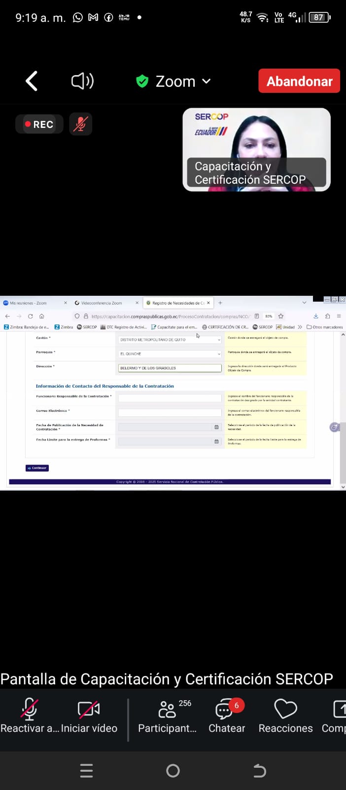This screenshot has width=346, height=790.
Task: Expand the Parroquia El Quinche dropdown
Action: click(170, 354)
